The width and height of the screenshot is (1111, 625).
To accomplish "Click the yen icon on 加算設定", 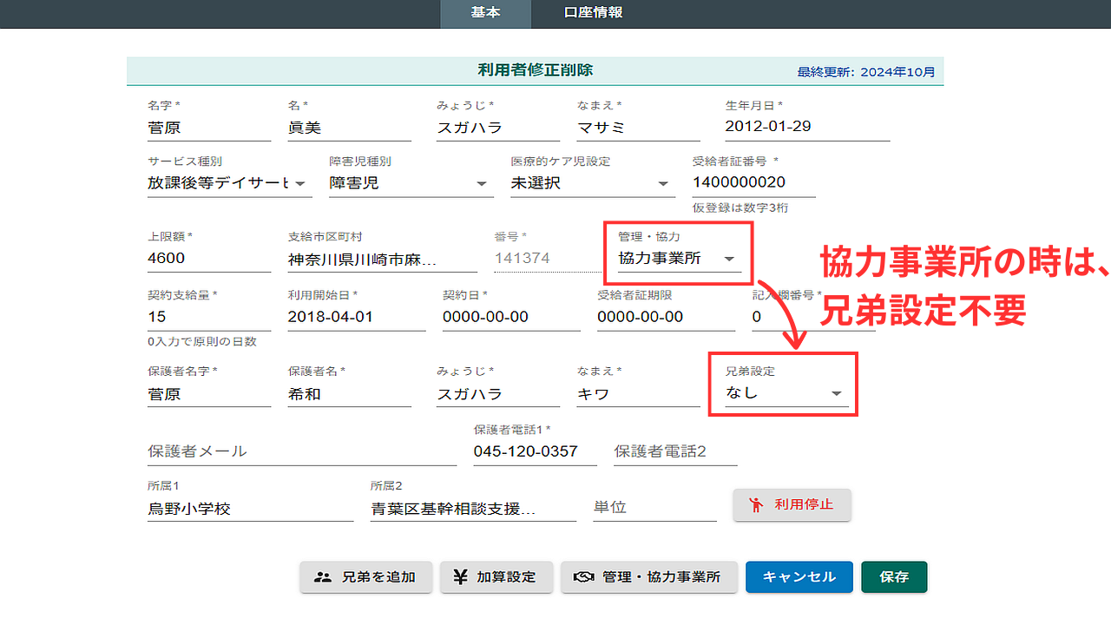I will [461, 576].
